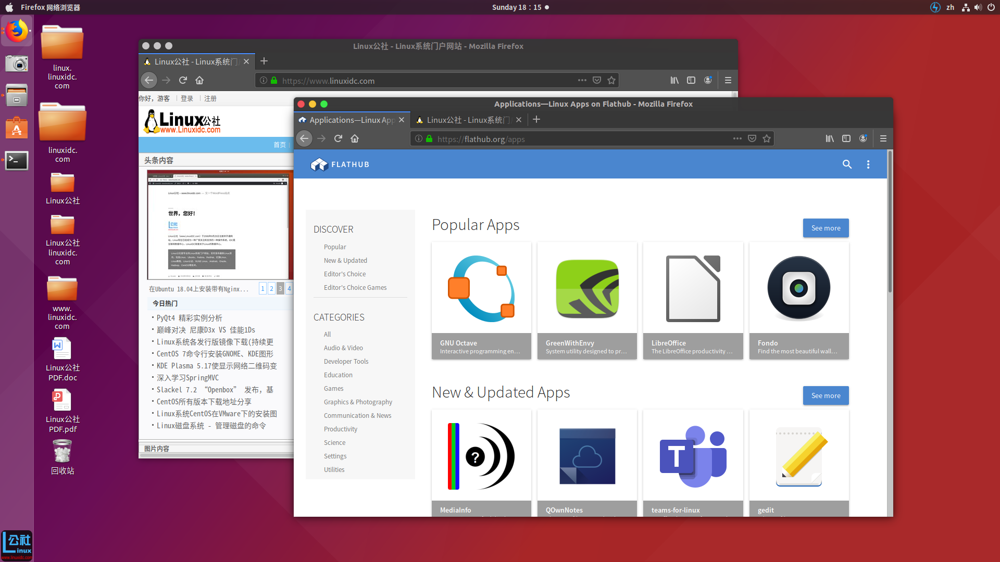1000x562 pixels.
Task: Open the Files manager dock icon
Action: click(17, 96)
